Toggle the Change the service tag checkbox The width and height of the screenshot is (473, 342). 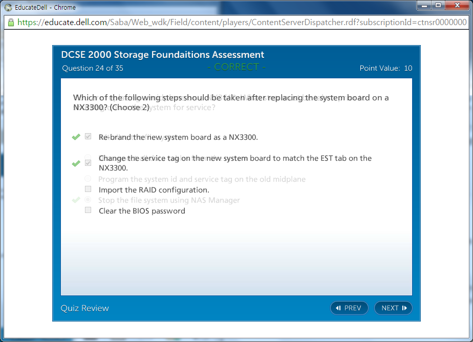pos(88,163)
